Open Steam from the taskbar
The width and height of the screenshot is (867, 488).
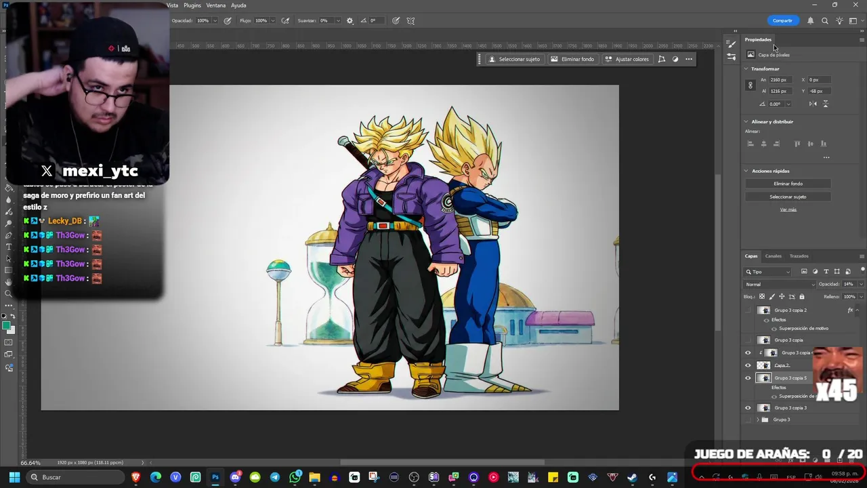point(632,477)
